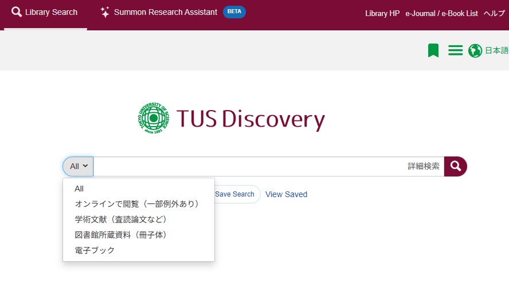This screenshot has width=509, height=298.
Task: Click the magnifier search submit button
Action: point(456,167)
